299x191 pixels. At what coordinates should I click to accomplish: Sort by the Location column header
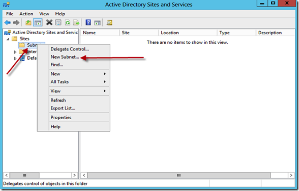pyautogui.click(x=188, y=33)
